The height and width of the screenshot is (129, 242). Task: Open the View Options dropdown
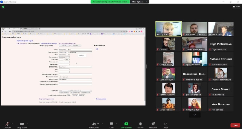[x=139, y=2]
